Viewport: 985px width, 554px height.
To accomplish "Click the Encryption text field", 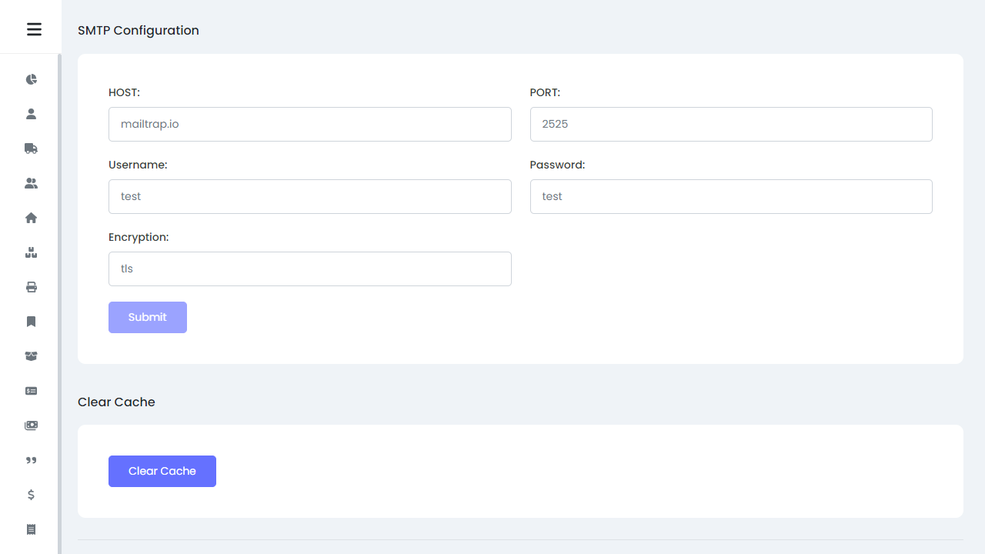I will pos(309,269).
